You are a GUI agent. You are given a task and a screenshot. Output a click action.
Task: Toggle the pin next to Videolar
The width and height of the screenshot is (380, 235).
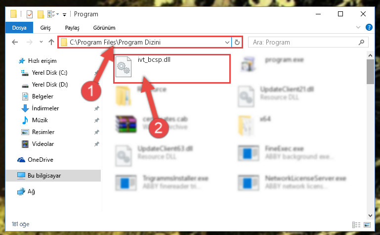coord(97,144)
